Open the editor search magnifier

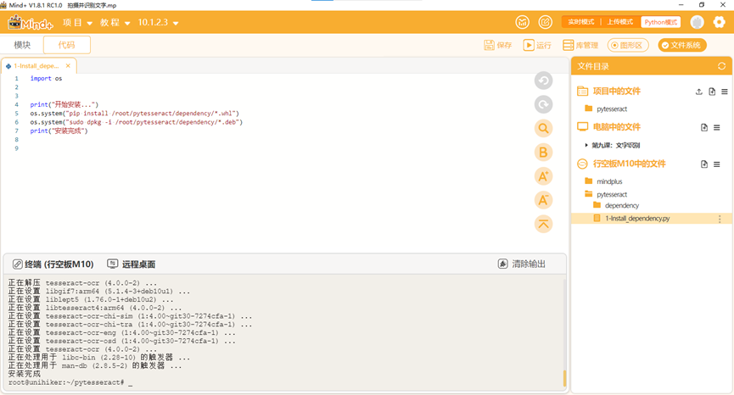click(543, 128)
